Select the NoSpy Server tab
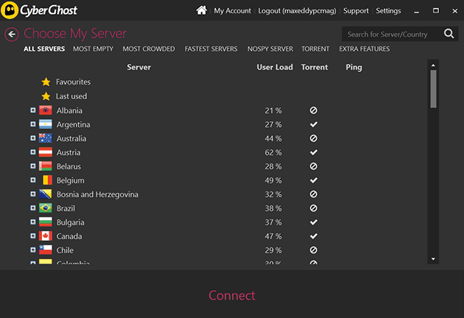Image resolution: width=464 pixels, height=318 pixels. coord(269,49)
